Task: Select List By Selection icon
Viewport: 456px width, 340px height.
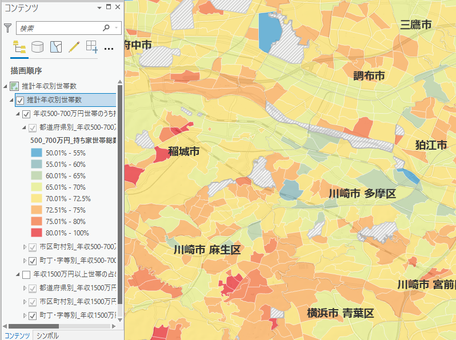Action: [x=56, y=47]
